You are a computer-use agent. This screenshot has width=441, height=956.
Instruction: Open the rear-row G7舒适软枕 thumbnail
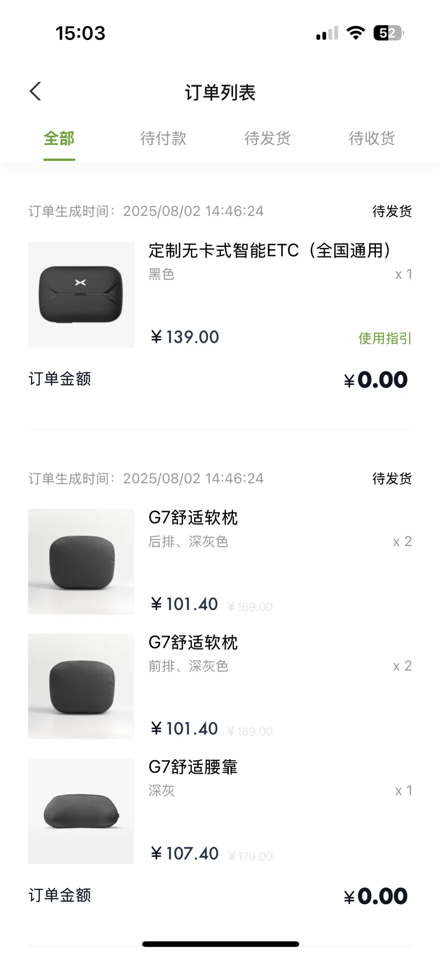[x=81, y=562]
